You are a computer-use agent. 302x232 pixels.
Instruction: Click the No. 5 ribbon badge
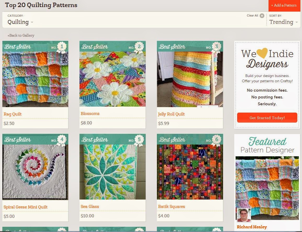pyautogui.click(x=139, y=140)
